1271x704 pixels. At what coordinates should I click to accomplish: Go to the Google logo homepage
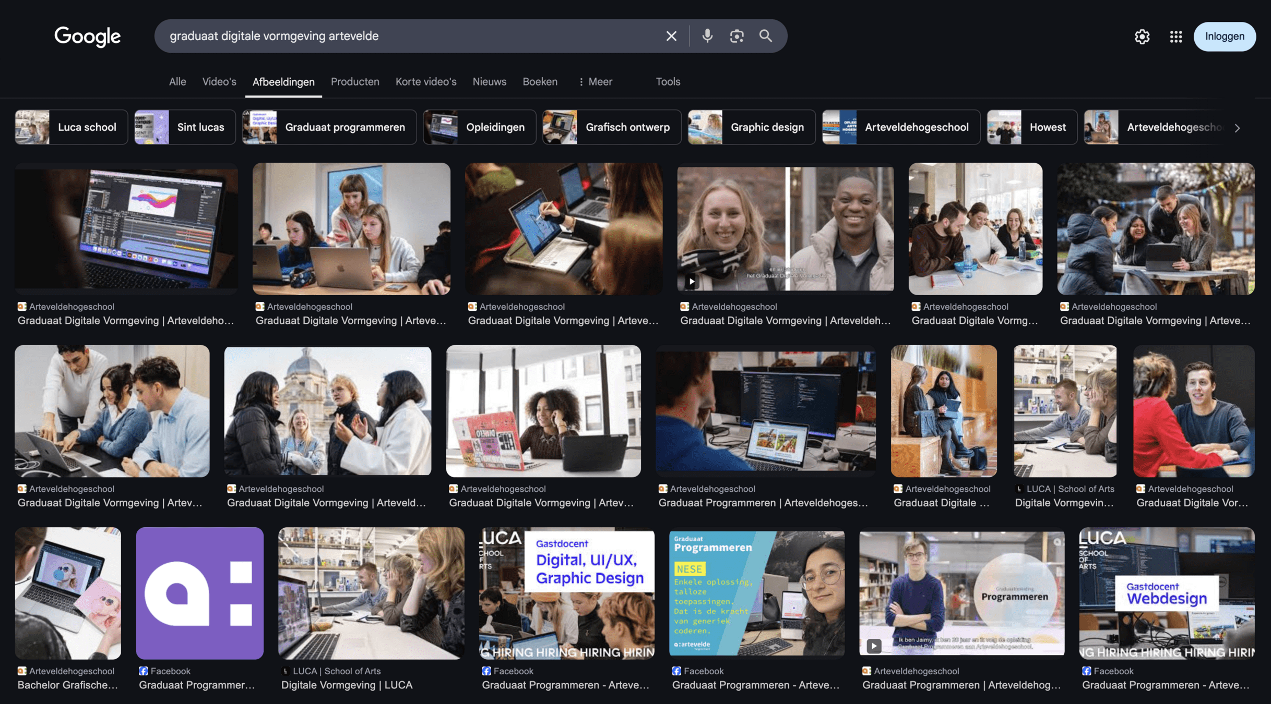point(87,37)
